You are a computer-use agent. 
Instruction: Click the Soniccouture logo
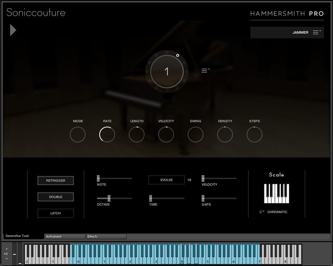coord(36,12)
